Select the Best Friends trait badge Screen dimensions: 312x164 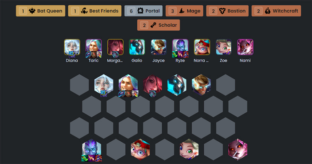[94, 11]
